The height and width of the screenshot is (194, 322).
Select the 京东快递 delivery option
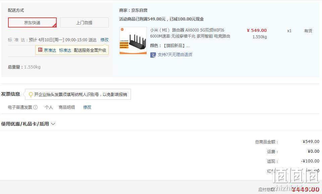tap(32, 22)
